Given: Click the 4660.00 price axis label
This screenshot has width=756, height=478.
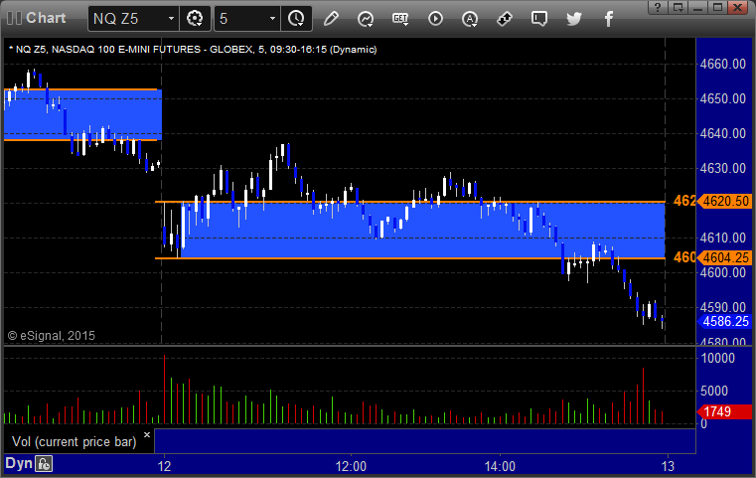Looking at the screenshot, I should pos(723,65).
